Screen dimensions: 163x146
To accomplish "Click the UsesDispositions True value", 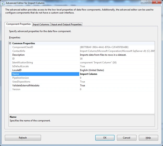I will tap(117, 82).
